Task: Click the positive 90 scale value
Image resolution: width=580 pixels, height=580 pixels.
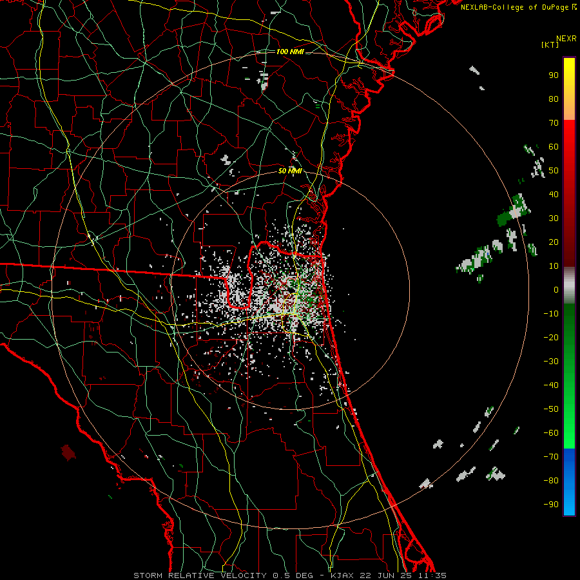Action: [554, 75]
